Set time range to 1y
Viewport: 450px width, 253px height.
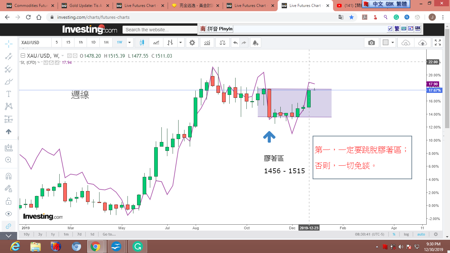pyautogui.click(x=53, y=234)
